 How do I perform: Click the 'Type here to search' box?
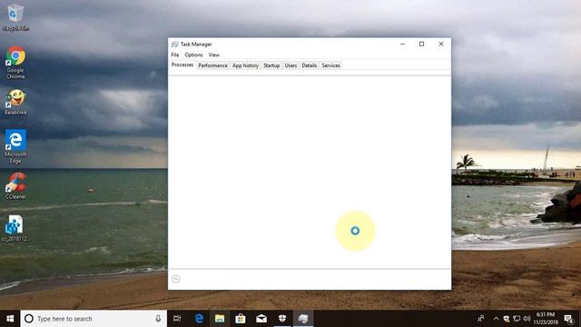(94, 319)
